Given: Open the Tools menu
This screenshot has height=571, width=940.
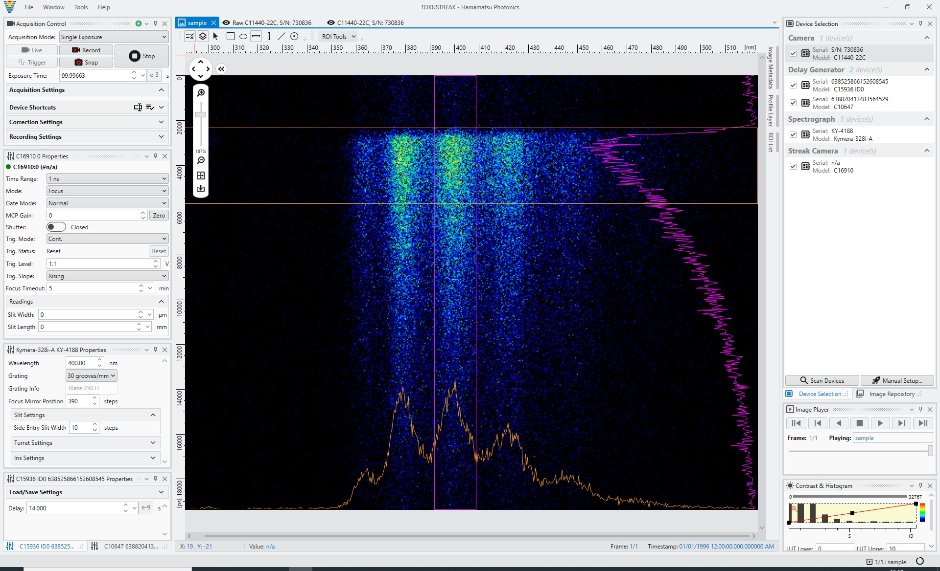Looking at the screenshot, I should point(81,7).
